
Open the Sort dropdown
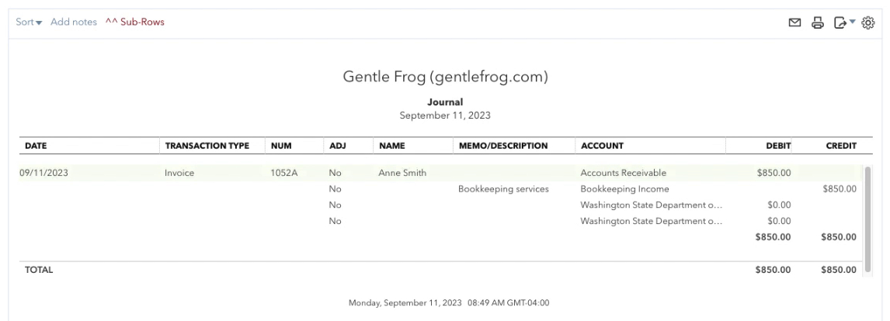(29, 22)
